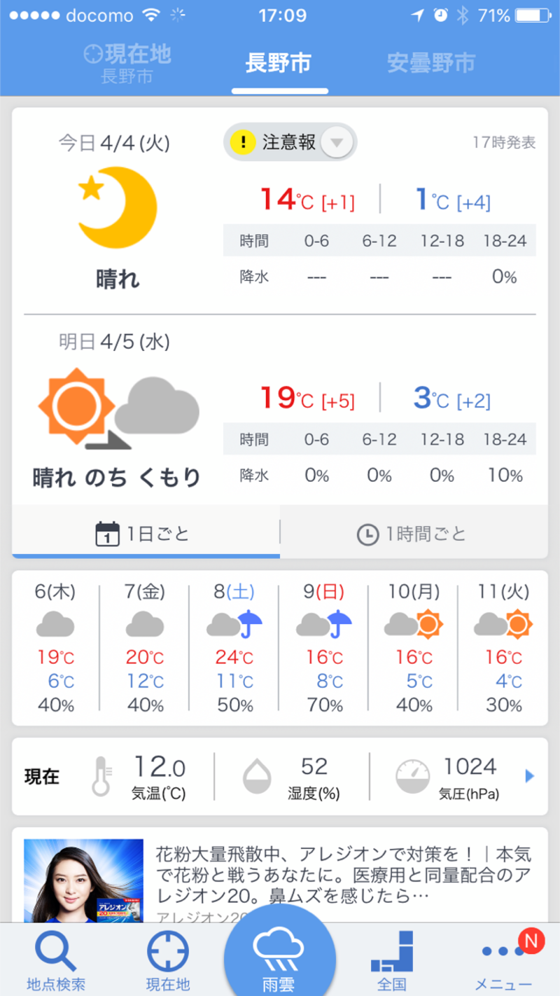Switch to the 1時間ごと hourly view
This screenshot has height=996, width=560.
point(414,534)
